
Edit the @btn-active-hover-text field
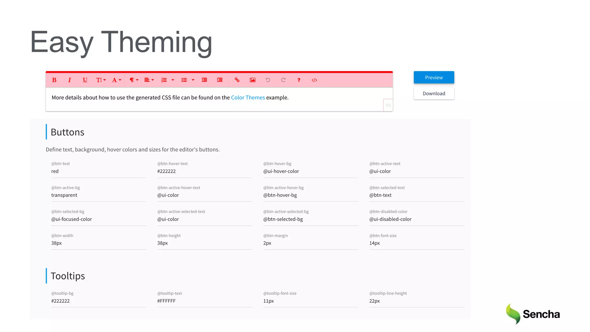click(x=205, y=195)
